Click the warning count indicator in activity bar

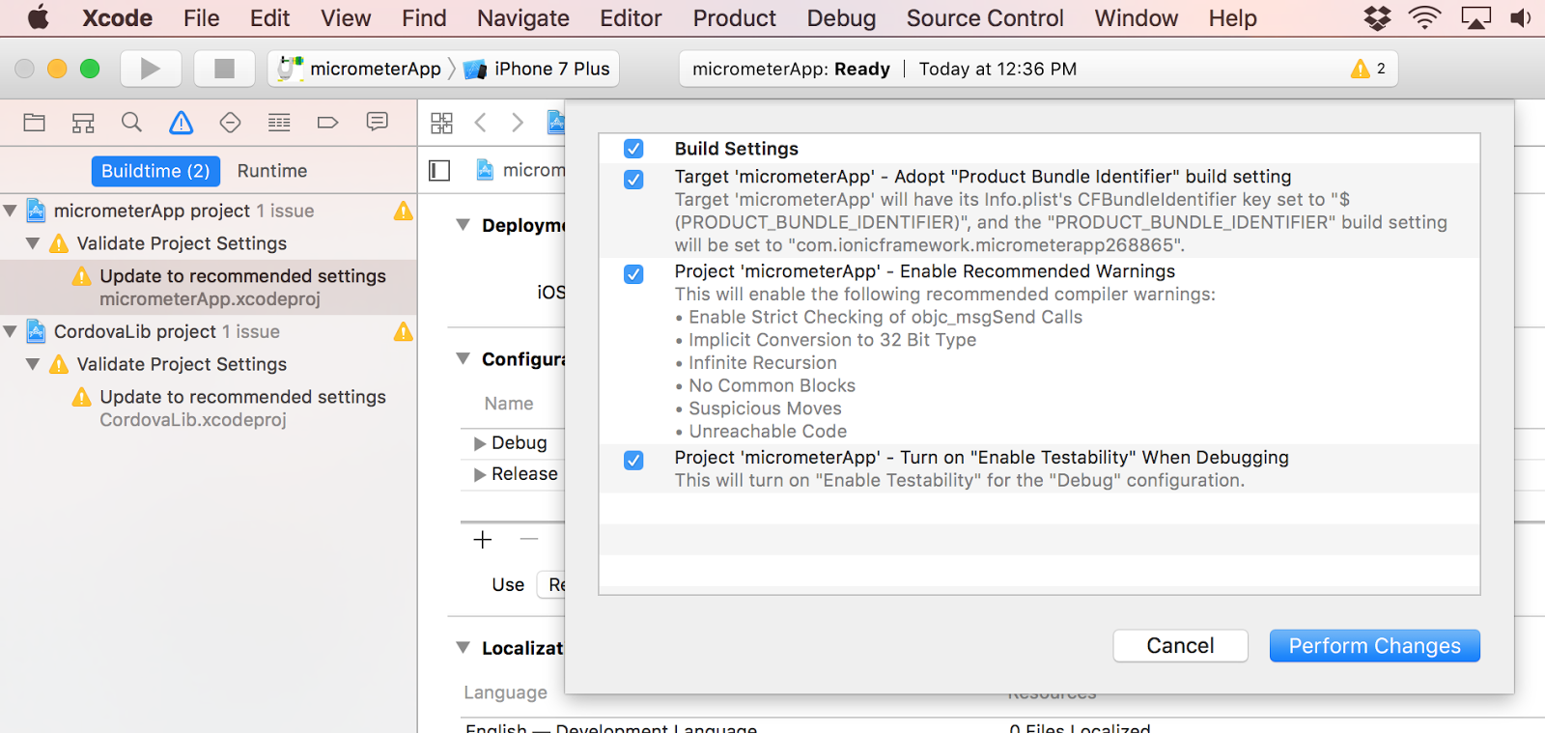point(1368,69)
